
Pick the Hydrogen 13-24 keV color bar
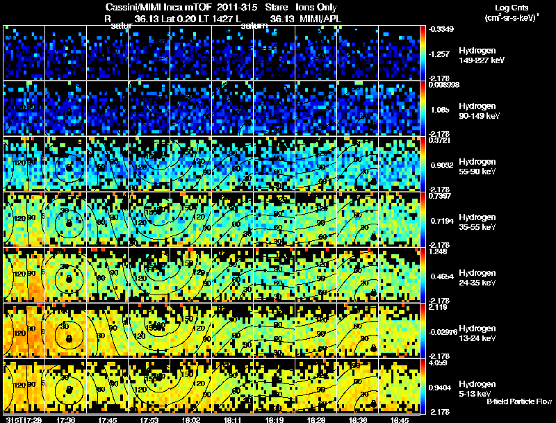point(423,331)
